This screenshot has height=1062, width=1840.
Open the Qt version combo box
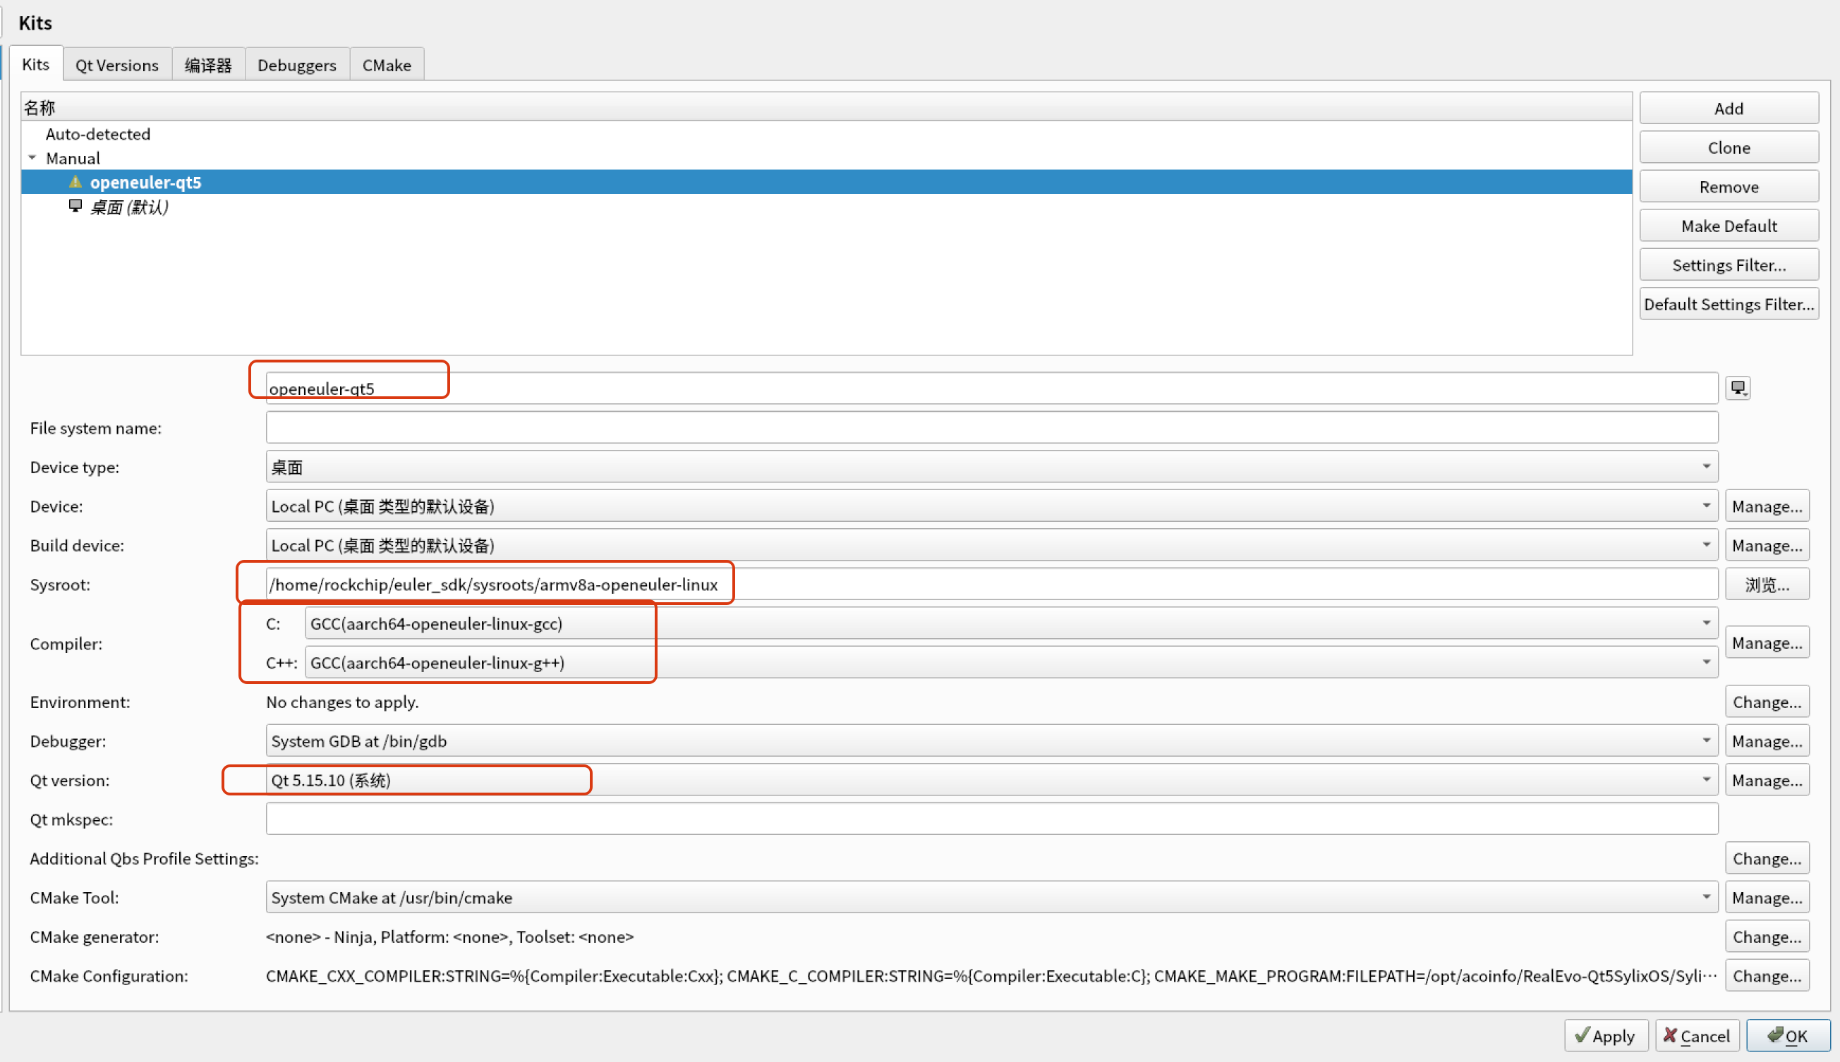tap(991, 780)
